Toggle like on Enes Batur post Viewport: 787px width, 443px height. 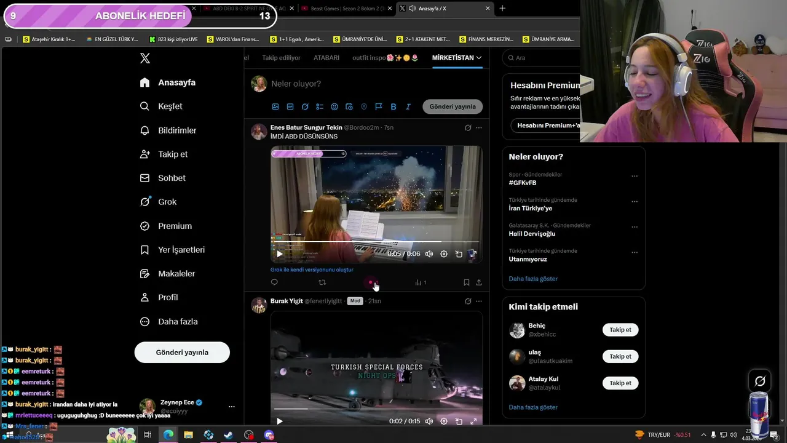tap(371, 282)
